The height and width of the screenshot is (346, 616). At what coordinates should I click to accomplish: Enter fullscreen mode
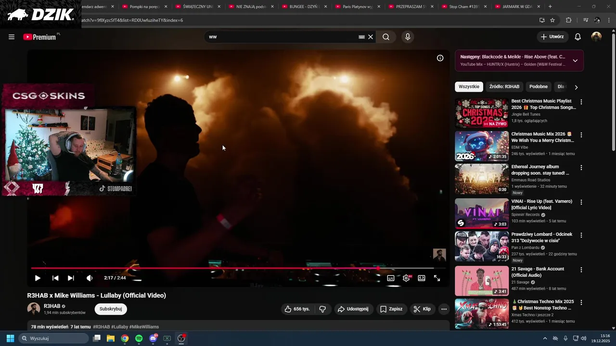click(x=437, y=278)
